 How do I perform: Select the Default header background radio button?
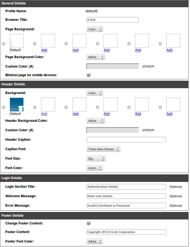[x=4, y=107]
